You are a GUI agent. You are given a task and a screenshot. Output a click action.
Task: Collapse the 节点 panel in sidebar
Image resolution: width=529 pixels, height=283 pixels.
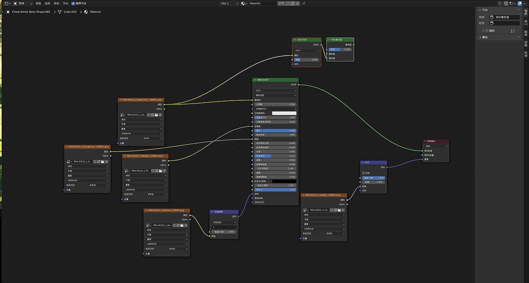[480, 9]
